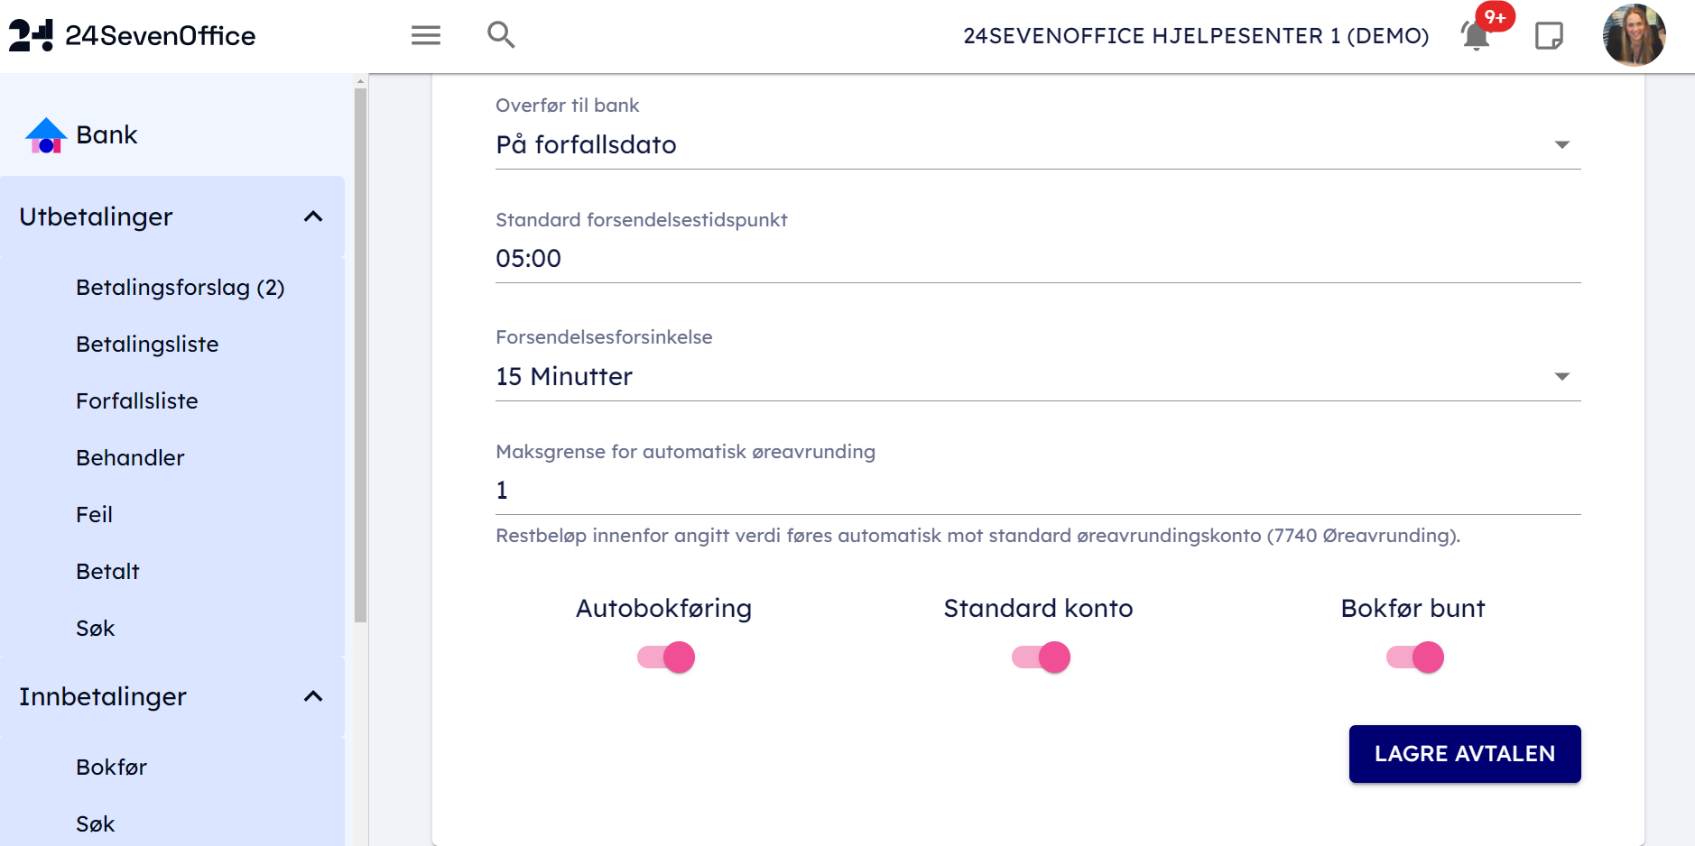The width and height of the screenshot is (1695, 846).
Task: Open the hamburger menu
Action: point(425,35)
